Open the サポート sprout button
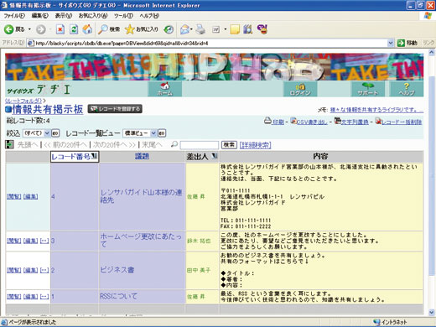This screenshot has width=436, height=327. coord(368,89)
